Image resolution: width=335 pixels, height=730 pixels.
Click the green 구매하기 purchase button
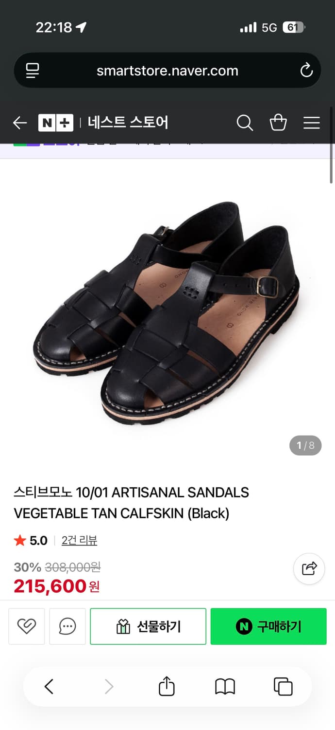click(268, 626)
